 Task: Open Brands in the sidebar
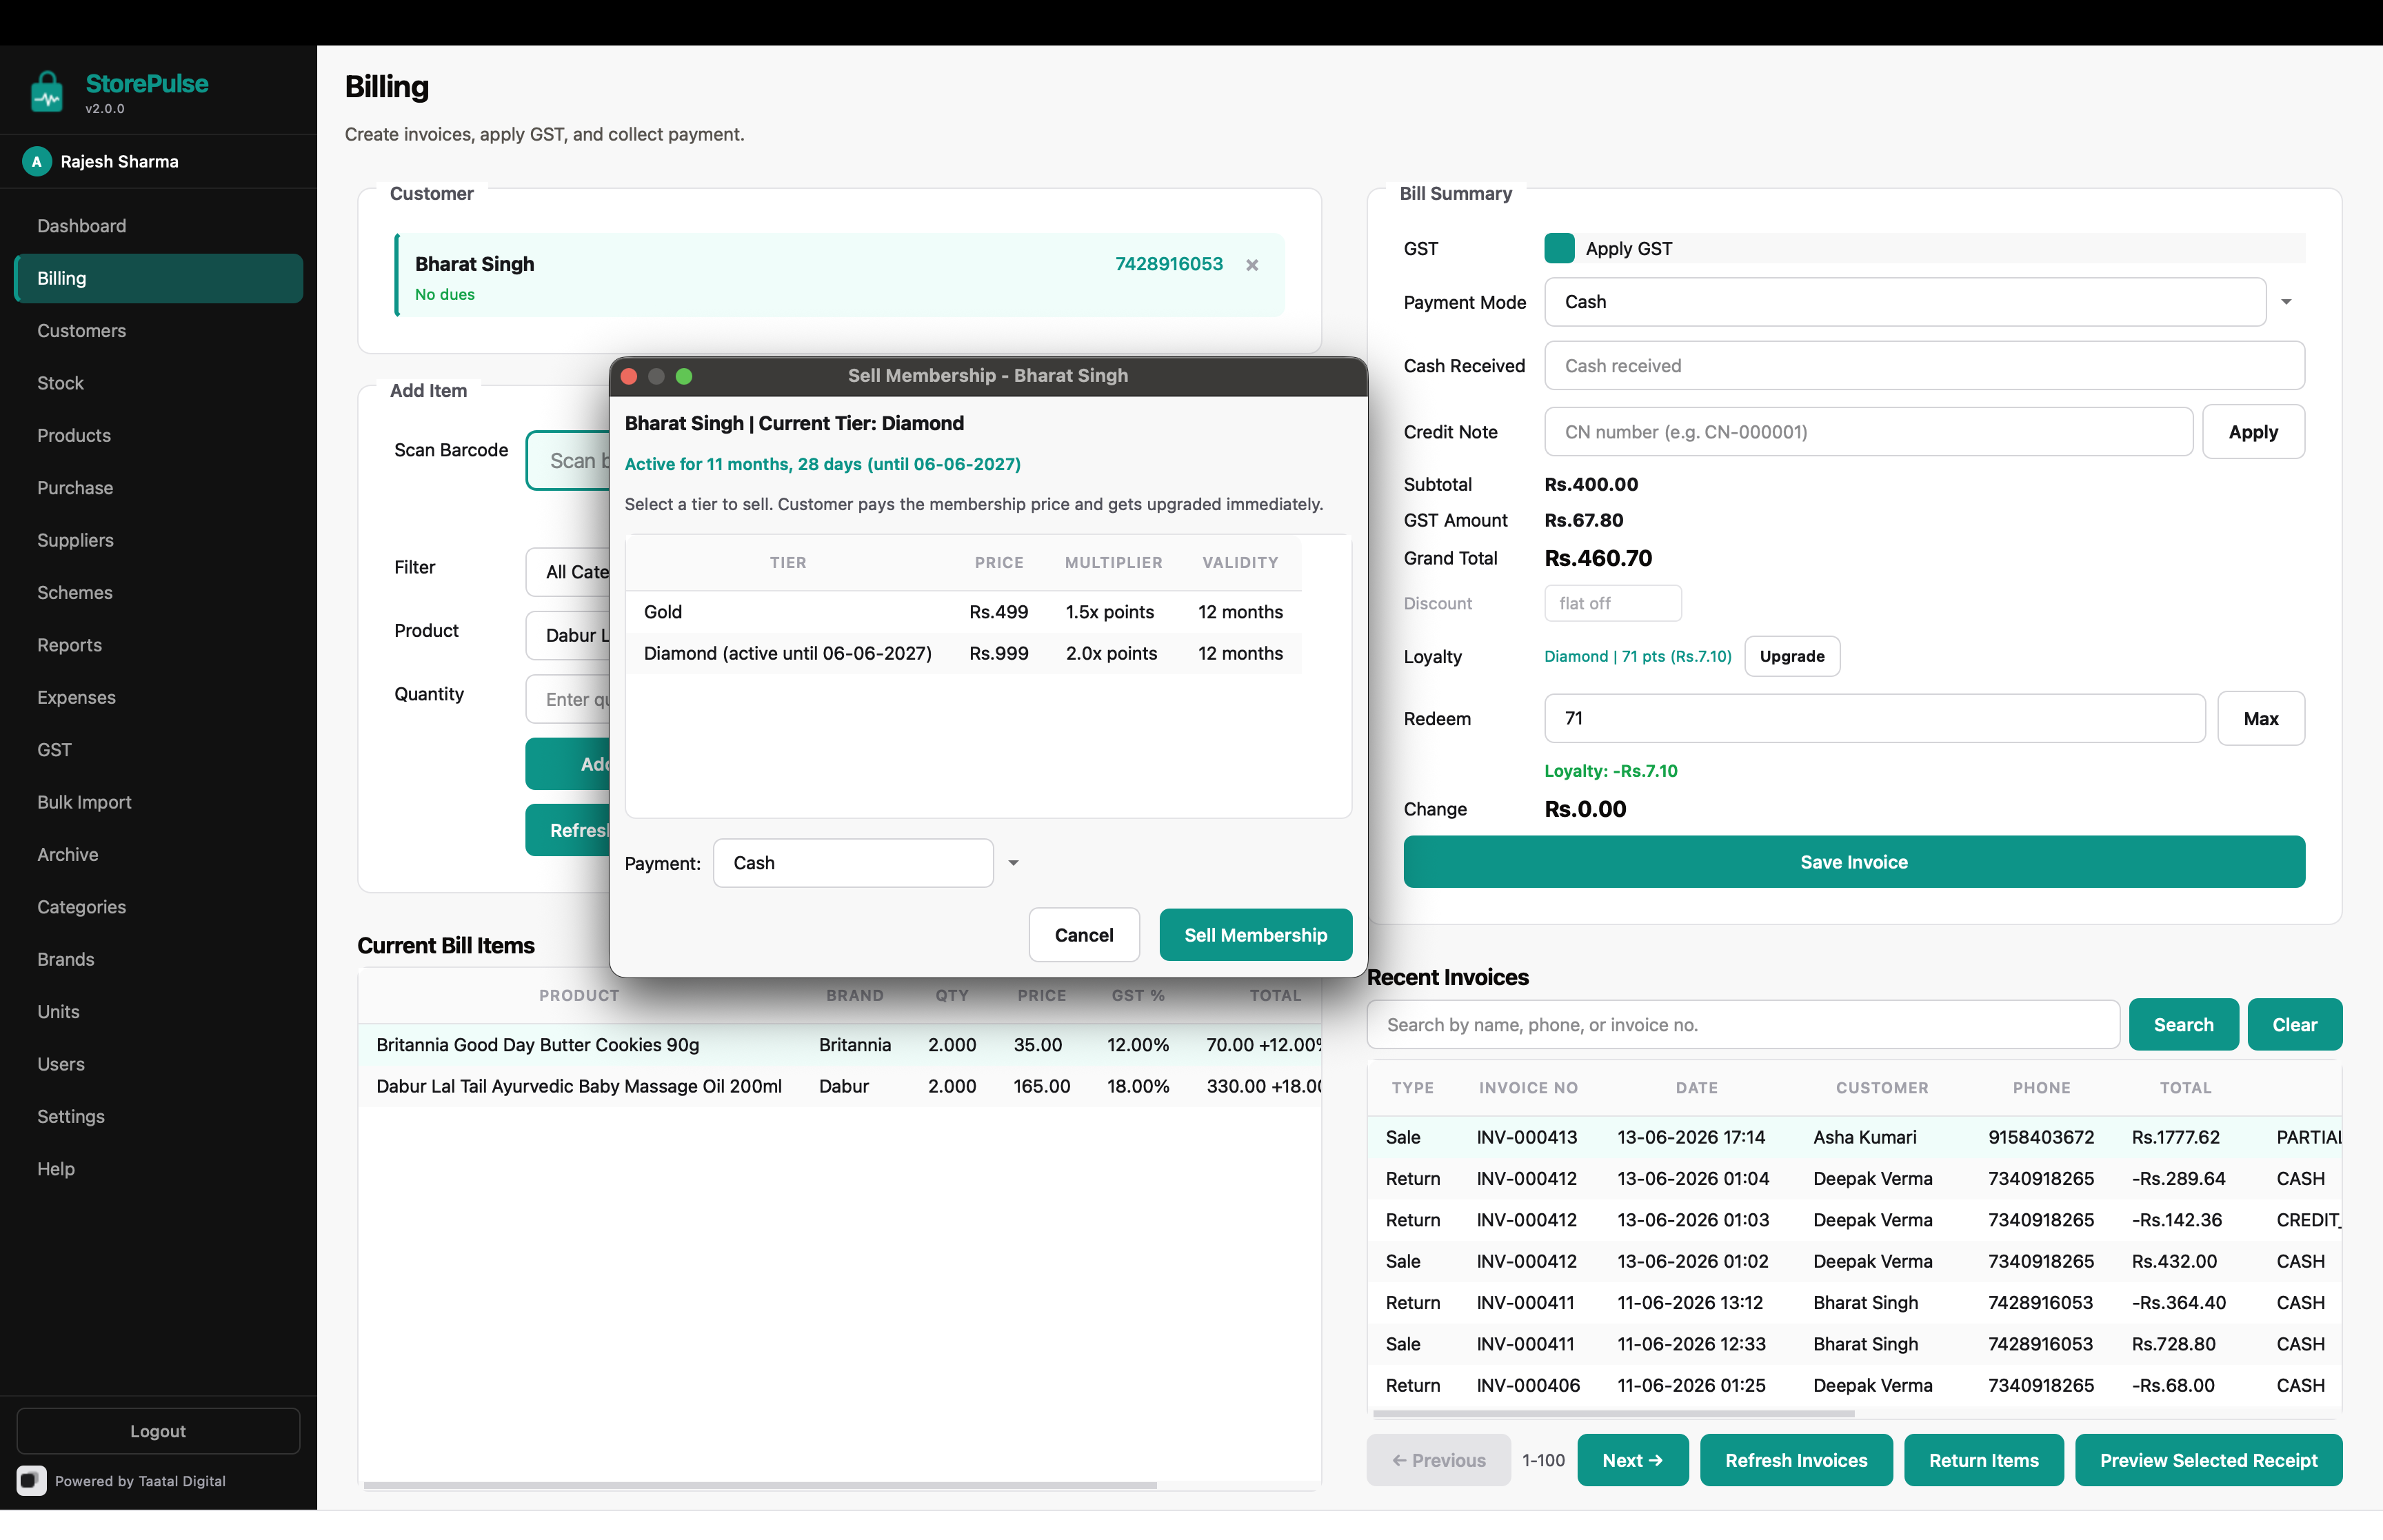(x=158, y=959)
